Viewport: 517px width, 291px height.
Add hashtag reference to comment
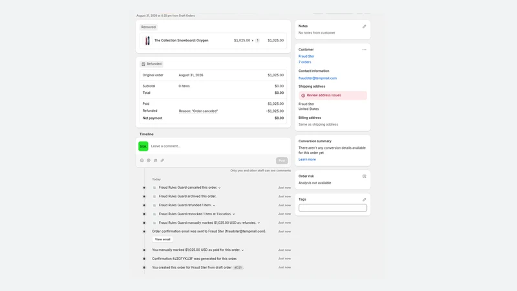(x=156, y=160)
